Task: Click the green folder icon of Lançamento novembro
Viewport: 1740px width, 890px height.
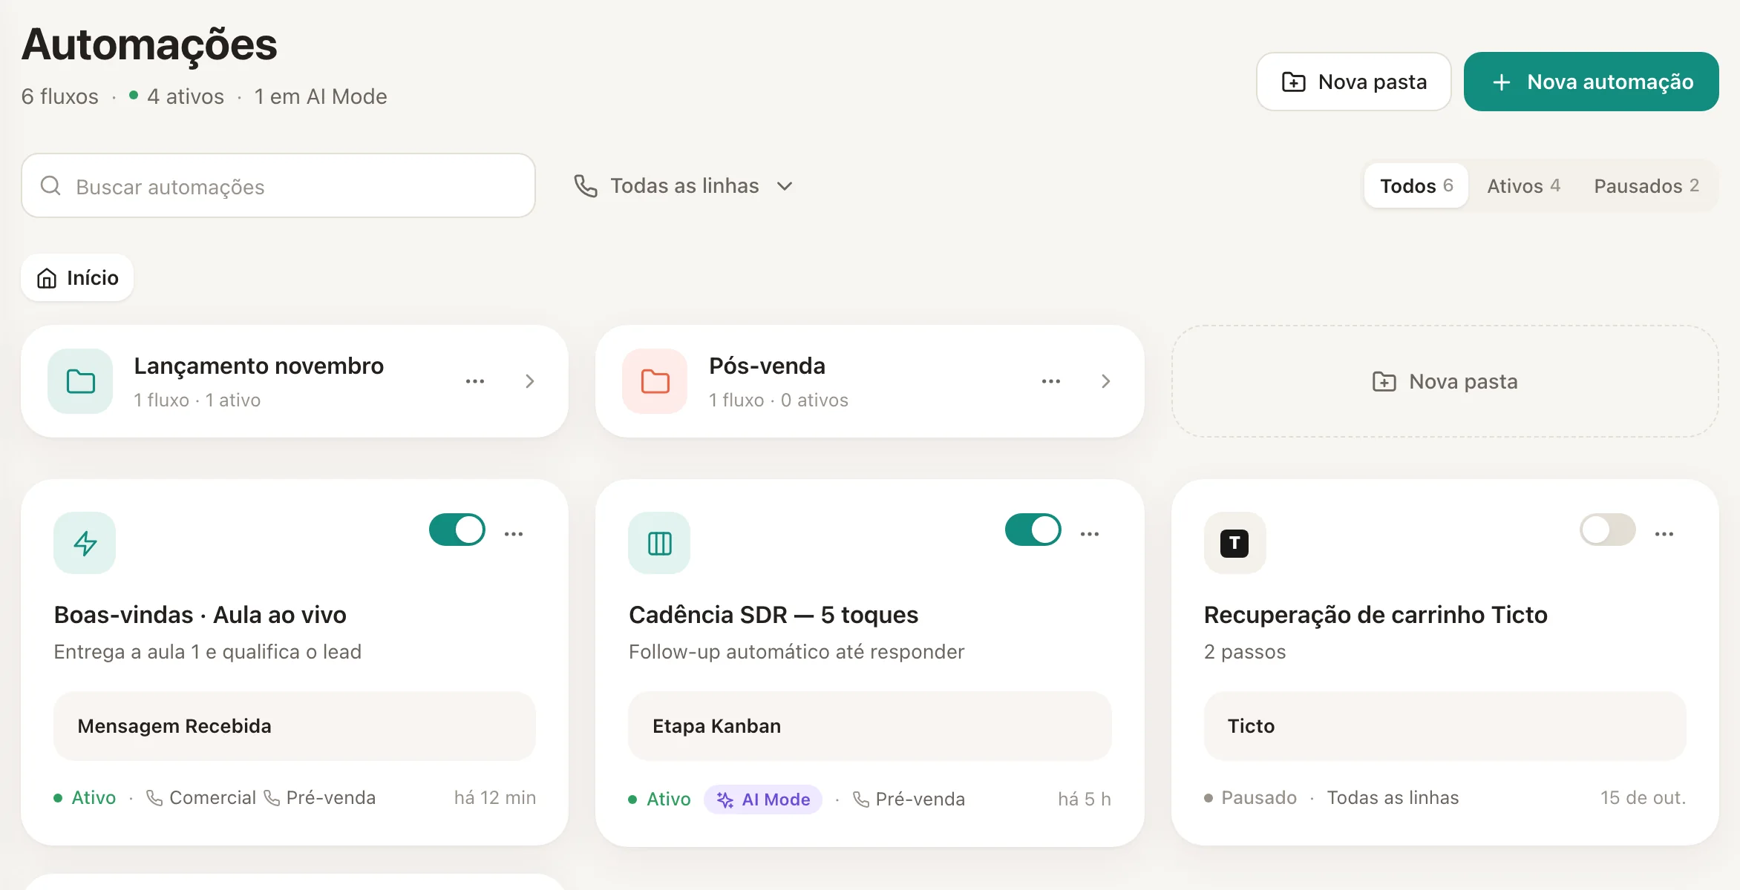Action: point(80,381)
